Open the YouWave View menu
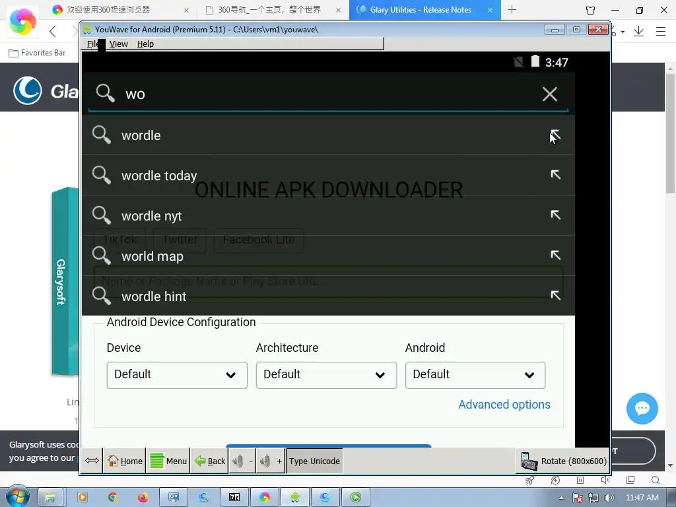Image resolution: width=676 pixels, height=507 pixels. (119, 44)
